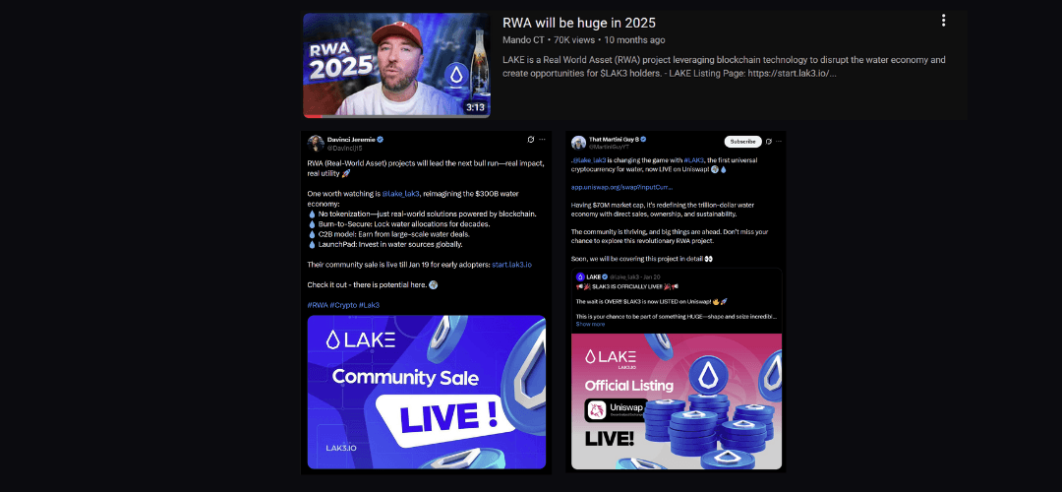Viewport: 1062px width, 492px height.
Task: Click the That Martini Guy display name
Action: pyautogui.click(x=614, y=139)
